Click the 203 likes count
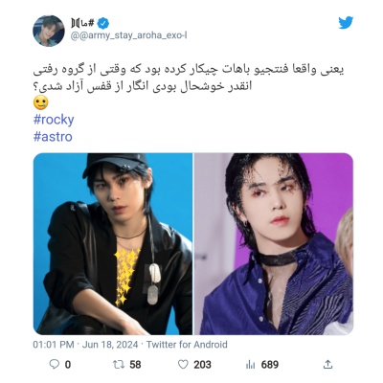This screenshot has height=383, width=383. (203, 365)
